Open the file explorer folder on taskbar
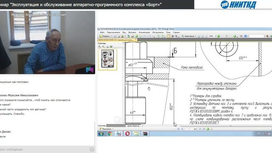272x153 pixels. (x=136, y=134)
